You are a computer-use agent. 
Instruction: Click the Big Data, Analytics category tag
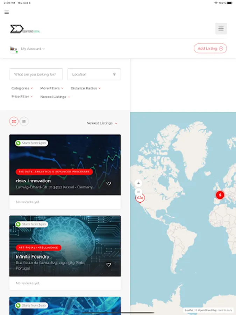pyautogui.click(x=54, y=171)
